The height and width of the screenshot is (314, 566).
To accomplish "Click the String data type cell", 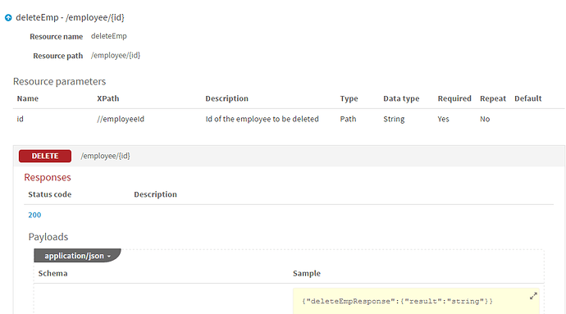I will [394, 119].
